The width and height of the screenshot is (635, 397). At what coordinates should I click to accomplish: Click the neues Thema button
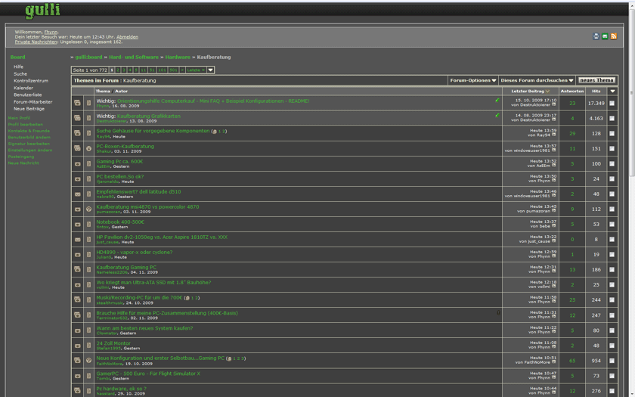tap(596, 80)
